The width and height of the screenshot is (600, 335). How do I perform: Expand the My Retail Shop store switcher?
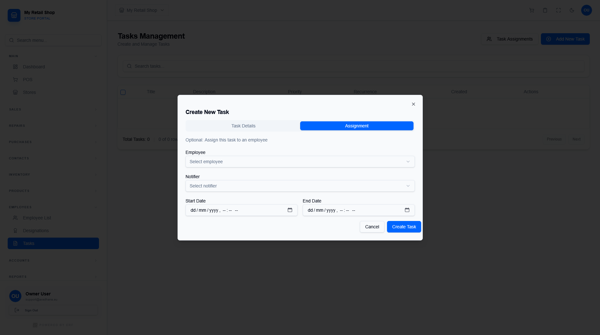point(142,10)
